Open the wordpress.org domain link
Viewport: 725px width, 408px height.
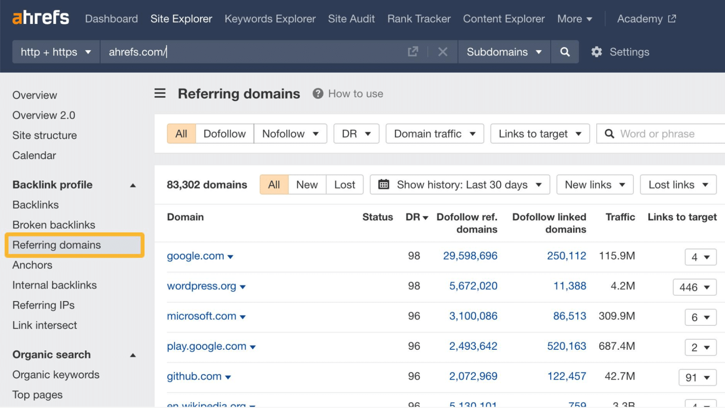[201, 286]
